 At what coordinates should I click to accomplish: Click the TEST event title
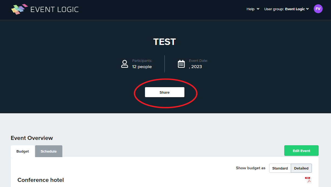point(165,42)
